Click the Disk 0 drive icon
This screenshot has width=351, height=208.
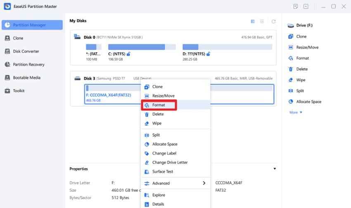point(77,37)
